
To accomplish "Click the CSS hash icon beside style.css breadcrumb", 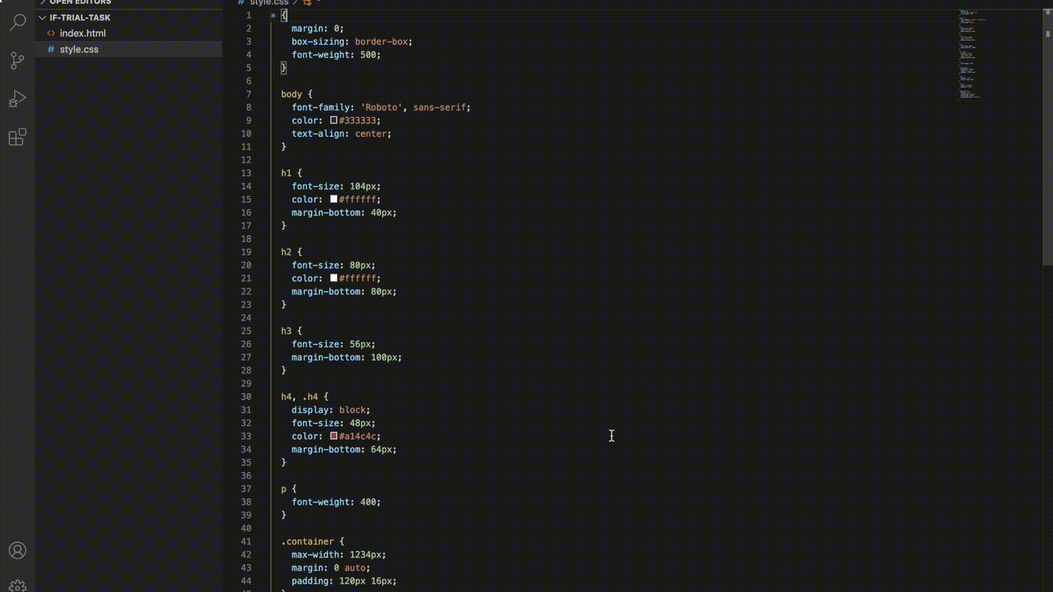I will pyautogui.click(x=240, y=3).
